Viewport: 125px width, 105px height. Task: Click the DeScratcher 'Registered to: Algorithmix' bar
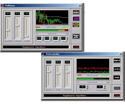pos(77,96)
